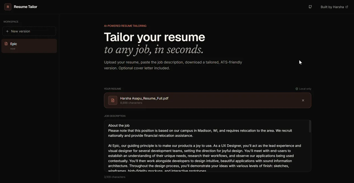Click the Resume Tailor title text
The width and height of the screenshot is (354, 183).
point(25,7)
